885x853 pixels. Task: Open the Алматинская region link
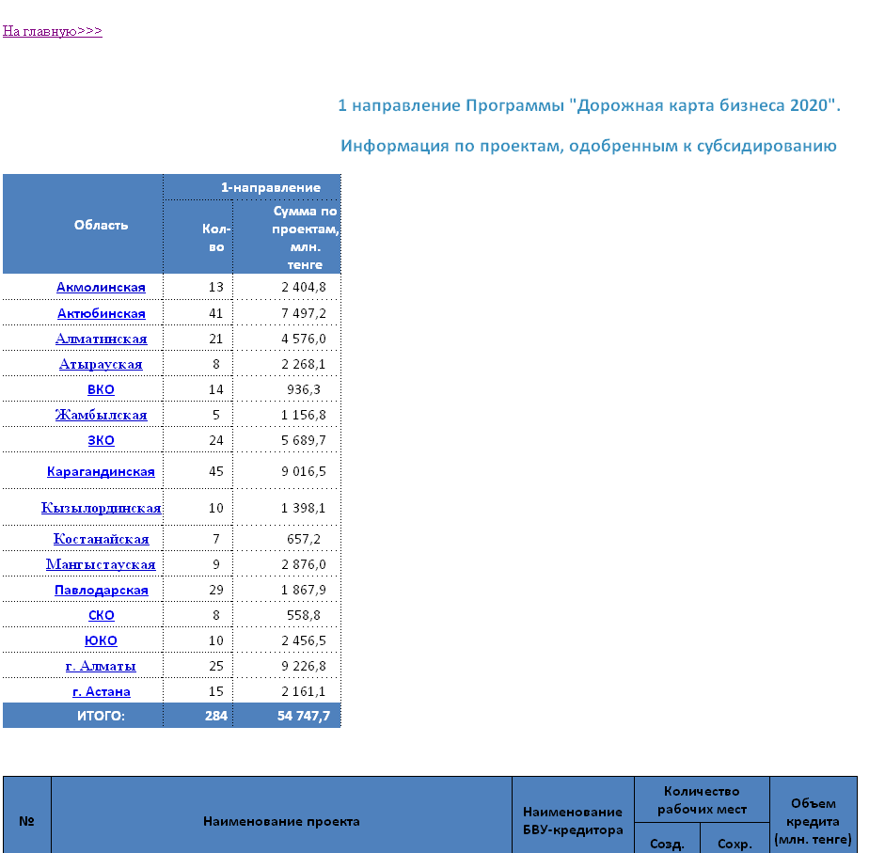click(101, 339)
